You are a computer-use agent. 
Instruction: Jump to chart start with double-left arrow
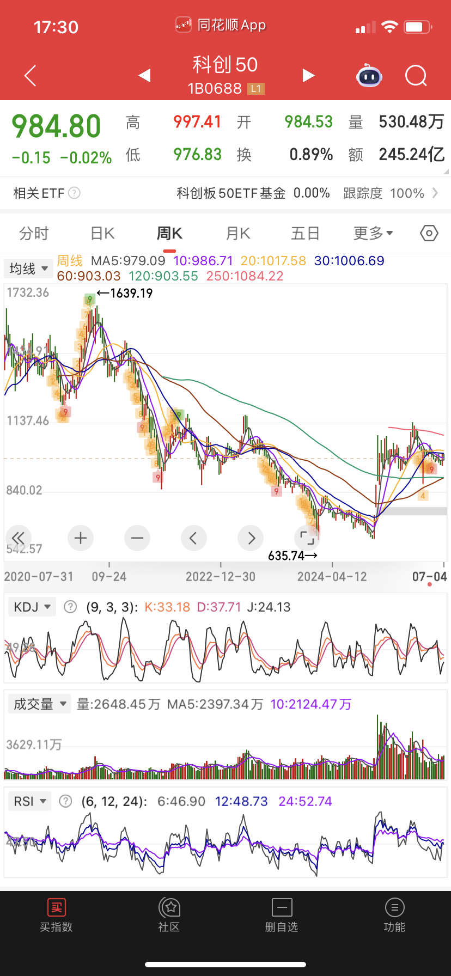[x=17, y=538]
